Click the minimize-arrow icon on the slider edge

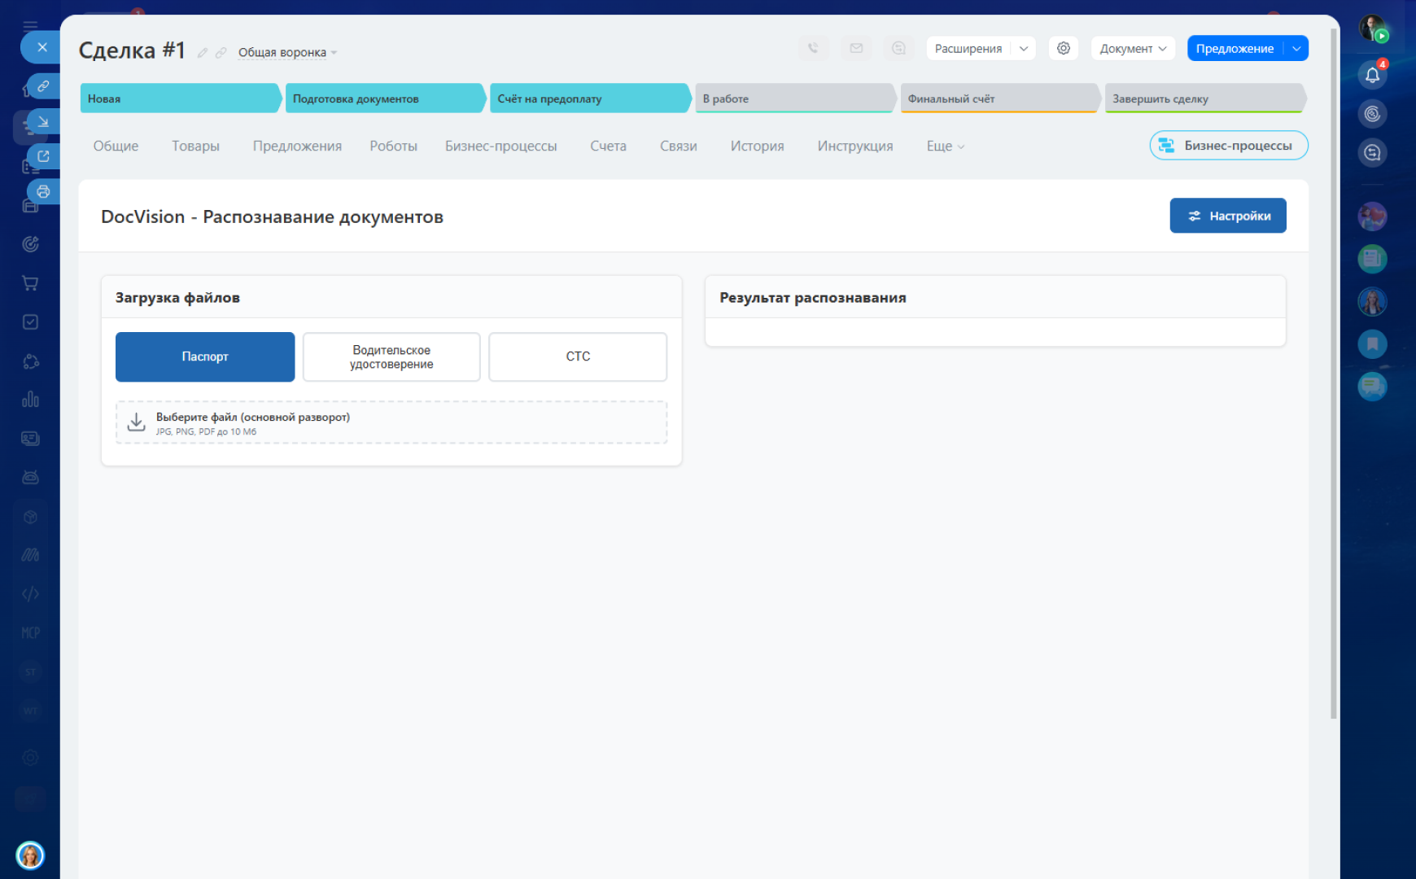point(44,121)
